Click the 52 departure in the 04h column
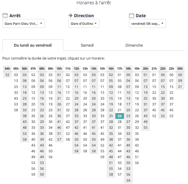This screenshot has width=188, height=184. 7,75
